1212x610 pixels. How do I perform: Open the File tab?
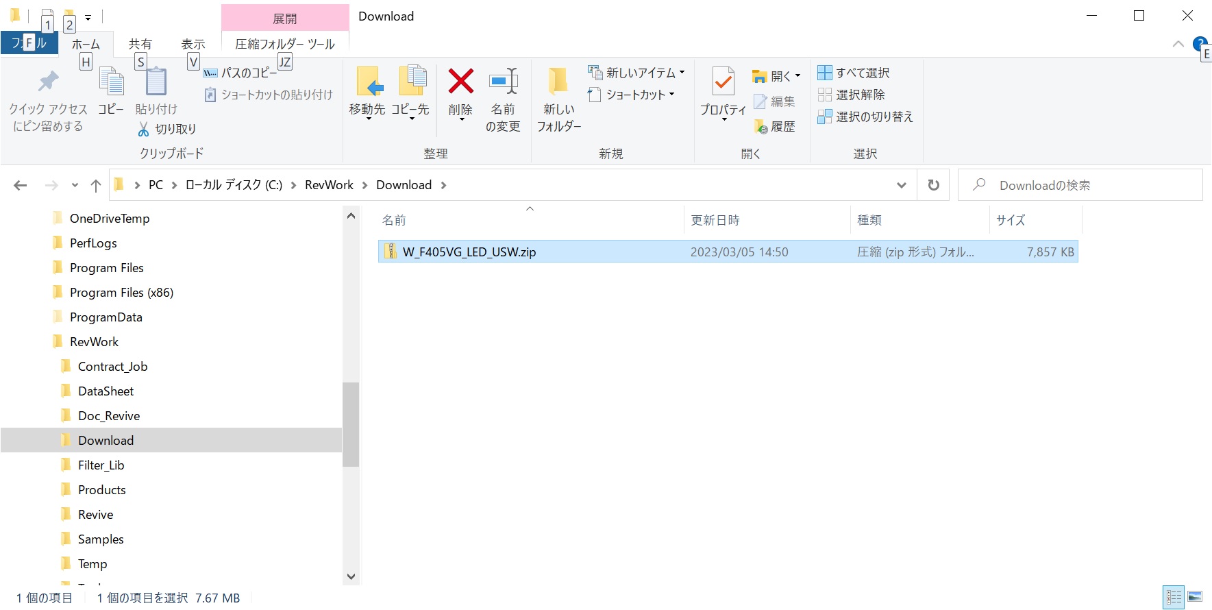[x=29, y=43]
